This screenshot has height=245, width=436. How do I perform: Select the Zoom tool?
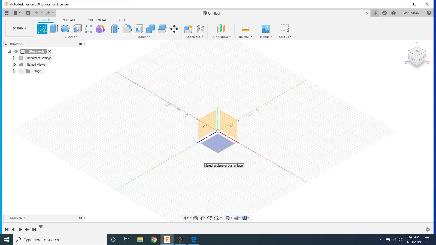pyautogui.click(x=209, y=218)
